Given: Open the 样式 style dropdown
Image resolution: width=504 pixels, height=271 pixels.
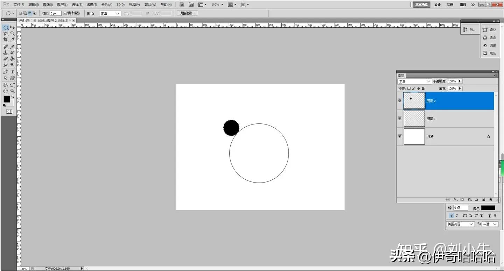Looking at the screenshot, I should pyautogui.click(x=110, y=14).
